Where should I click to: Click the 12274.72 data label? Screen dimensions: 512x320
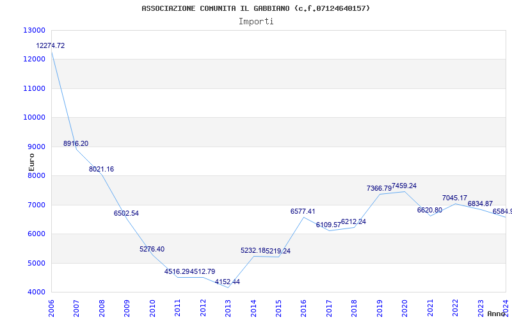(51, 45)
